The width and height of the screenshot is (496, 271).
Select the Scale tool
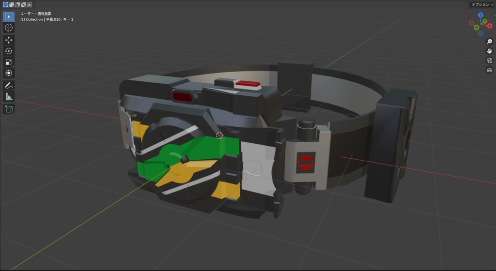click(9, 62)
